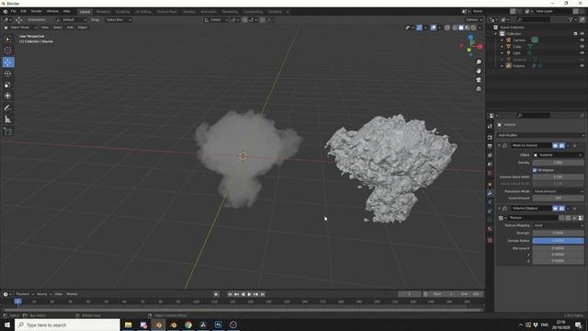The image size is (588, 331).
Task: Open the Edit menu
Action: [23, 11]
